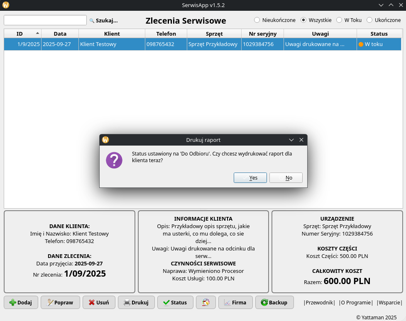
Task: Click the Usuń button with red X
Action: 99,302
